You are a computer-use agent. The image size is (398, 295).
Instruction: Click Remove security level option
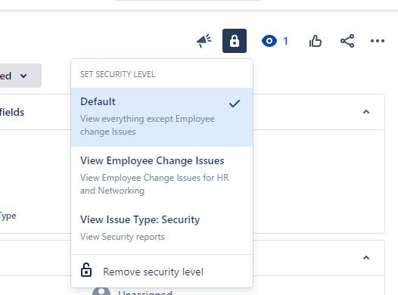pyautogui.click(x=162, y=272)
